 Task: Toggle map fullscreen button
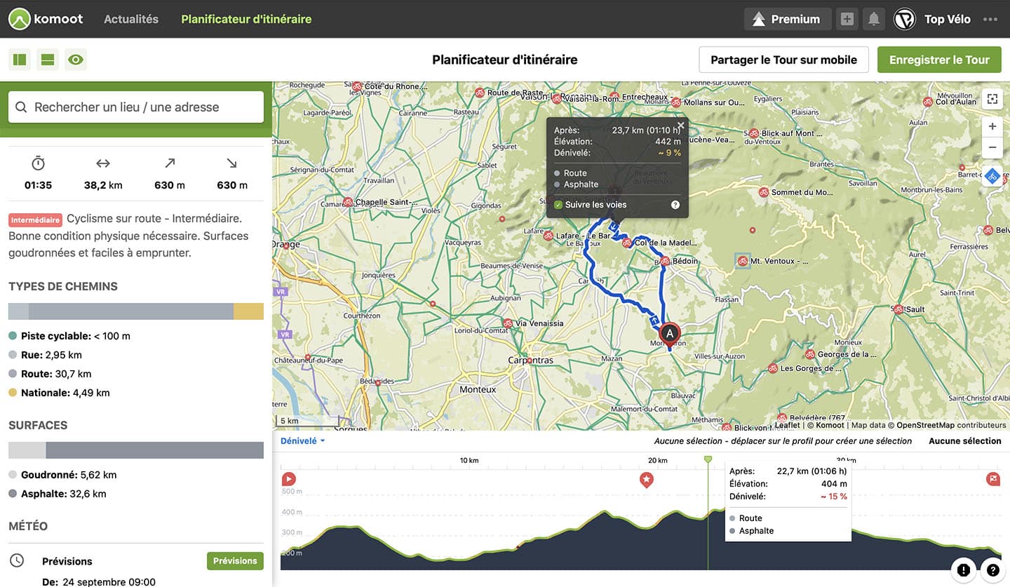992,99
